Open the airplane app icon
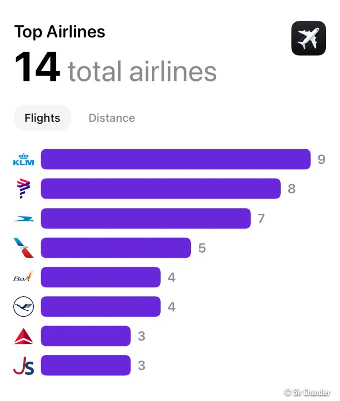Viewport: 340px width, 401px height. click(x=308, y=38)
